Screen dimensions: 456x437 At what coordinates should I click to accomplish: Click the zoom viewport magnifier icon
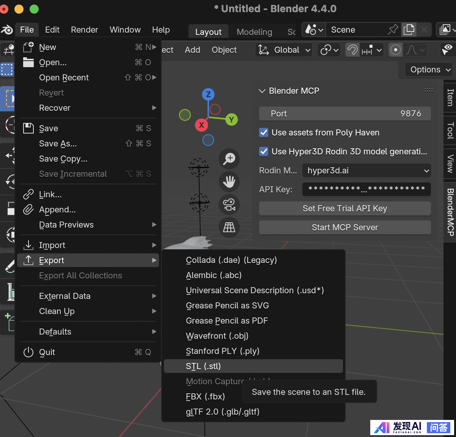coord(229,159)
